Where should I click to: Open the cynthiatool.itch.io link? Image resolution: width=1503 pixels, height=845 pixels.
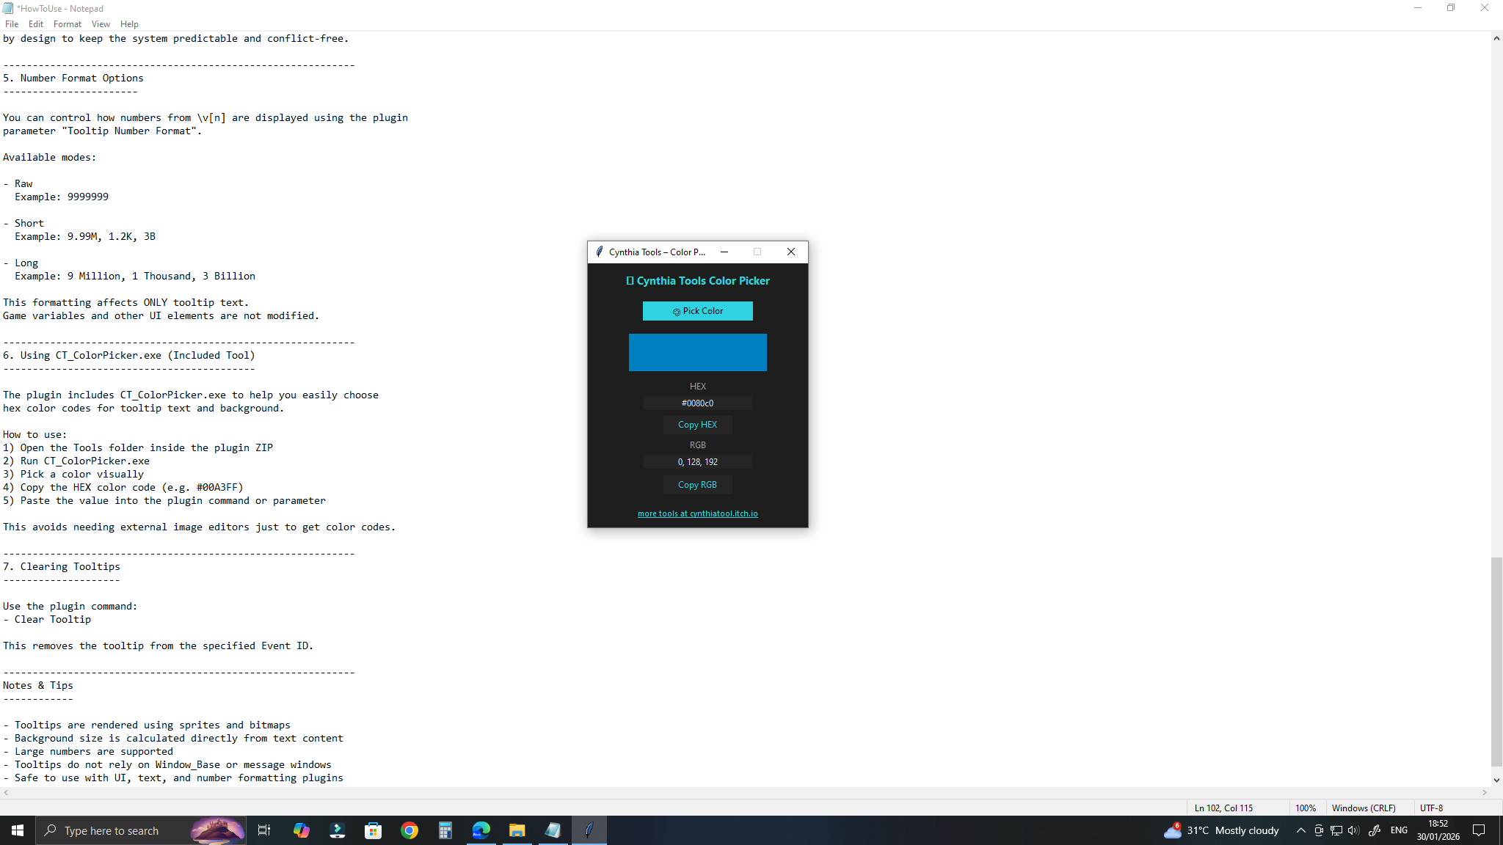[697, 513]
